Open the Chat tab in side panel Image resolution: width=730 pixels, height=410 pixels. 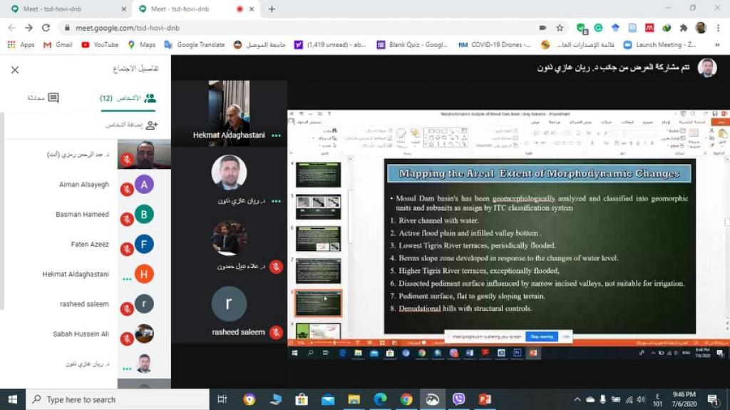click(43, 98)
